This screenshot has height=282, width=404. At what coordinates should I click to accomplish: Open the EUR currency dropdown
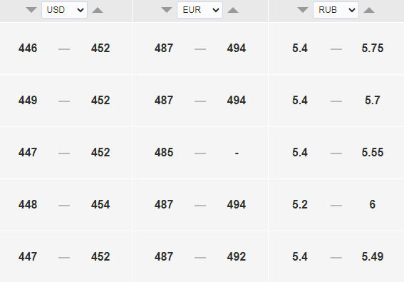200,10
